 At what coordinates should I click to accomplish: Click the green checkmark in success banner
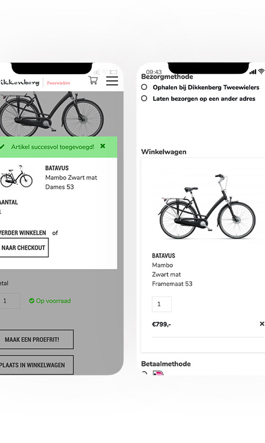[2, 146]
